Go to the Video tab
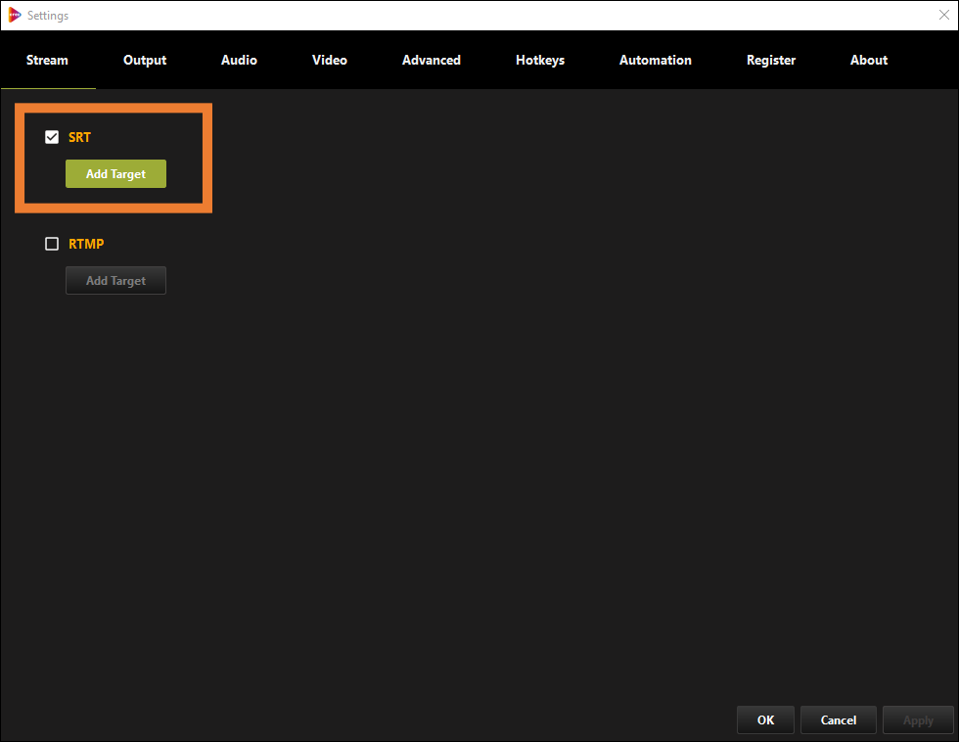Viewport: 959px width, 742px height. [330, 60]
